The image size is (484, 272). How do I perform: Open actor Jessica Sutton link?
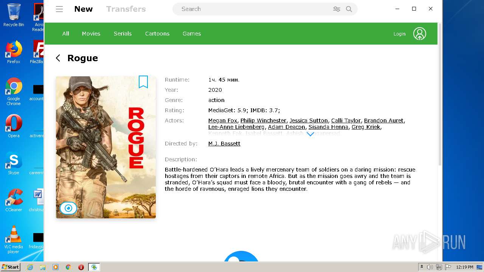[309, 121]
